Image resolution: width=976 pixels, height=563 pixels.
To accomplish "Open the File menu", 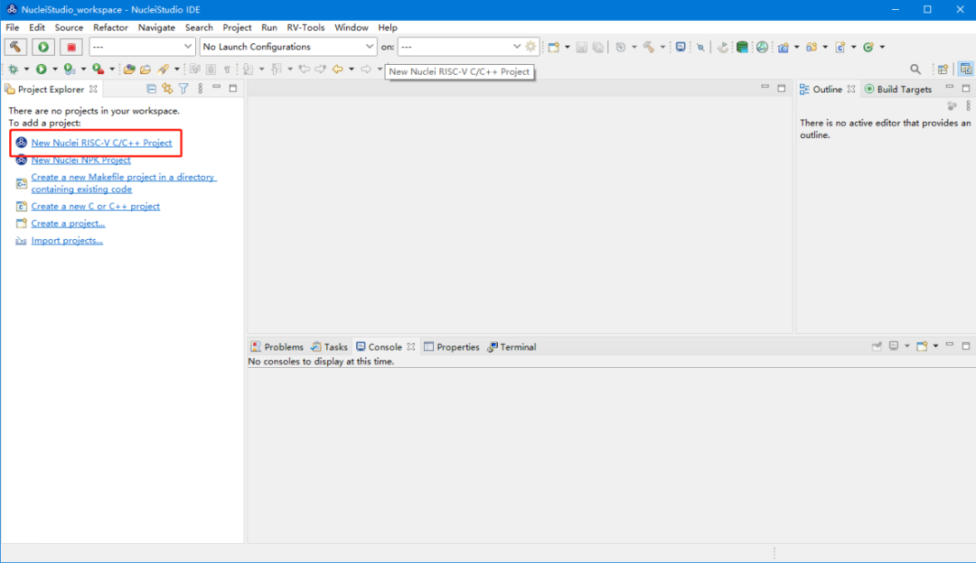I will tap(13, 27).
